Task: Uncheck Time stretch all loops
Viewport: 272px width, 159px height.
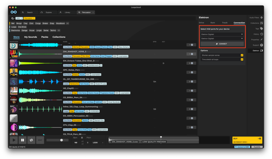Action: pyautogui.click(x=242, y=59)
